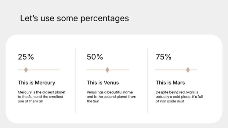
Task: Click the diamond marker on Venus slider
Action: pyautogui.click(x=107, y=70)
